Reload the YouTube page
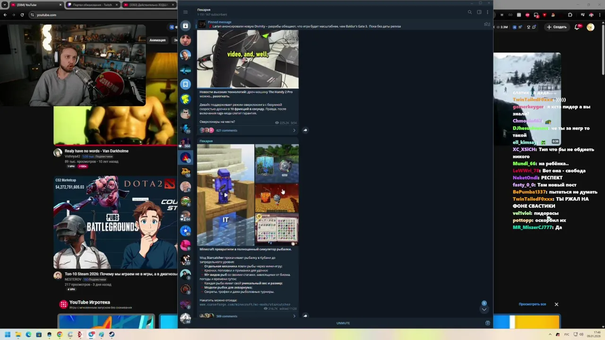605x340 pixels. [22, 15]
